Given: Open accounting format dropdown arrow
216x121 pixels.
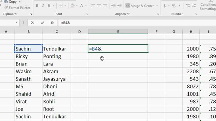Looking at the screenshot, I should tap(169, 6).
